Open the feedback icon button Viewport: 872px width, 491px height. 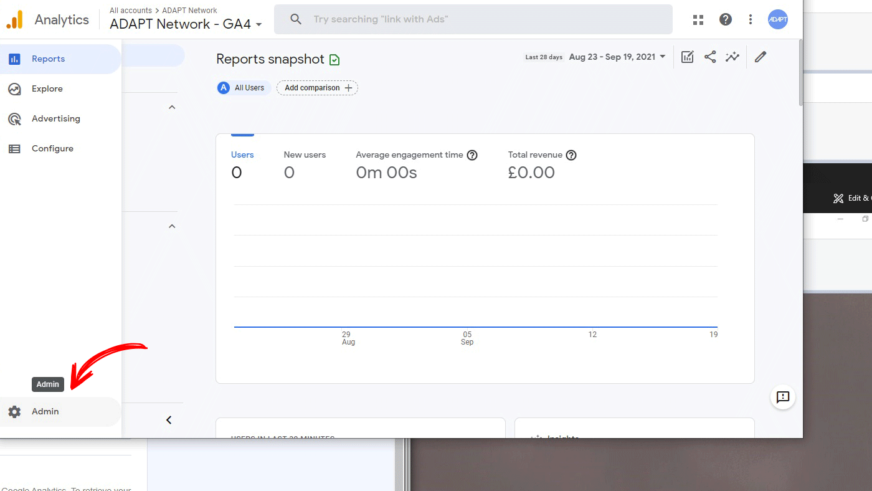pos(783,397)
